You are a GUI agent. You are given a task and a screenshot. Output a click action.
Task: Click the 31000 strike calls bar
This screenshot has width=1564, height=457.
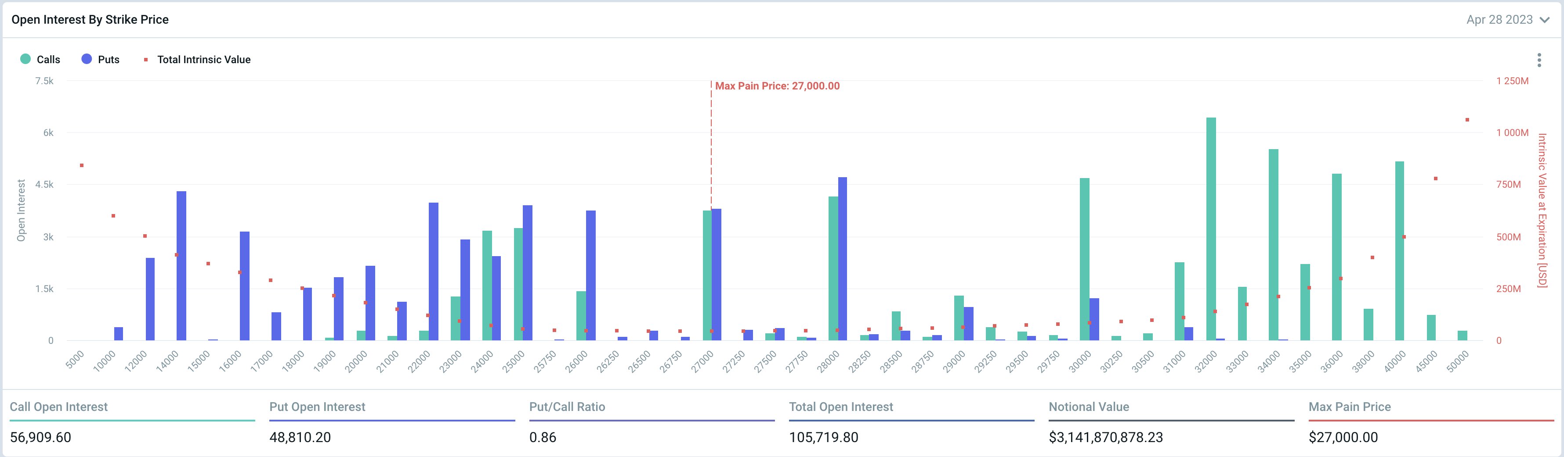(x=1179, y=301)
